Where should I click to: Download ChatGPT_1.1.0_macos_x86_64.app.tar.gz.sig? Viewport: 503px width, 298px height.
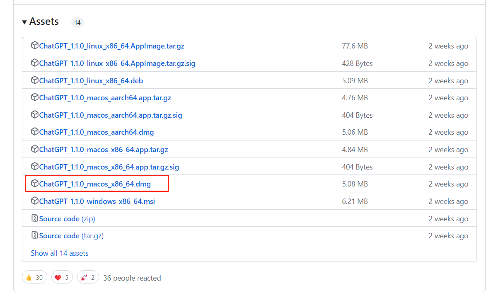pos(109,167)
